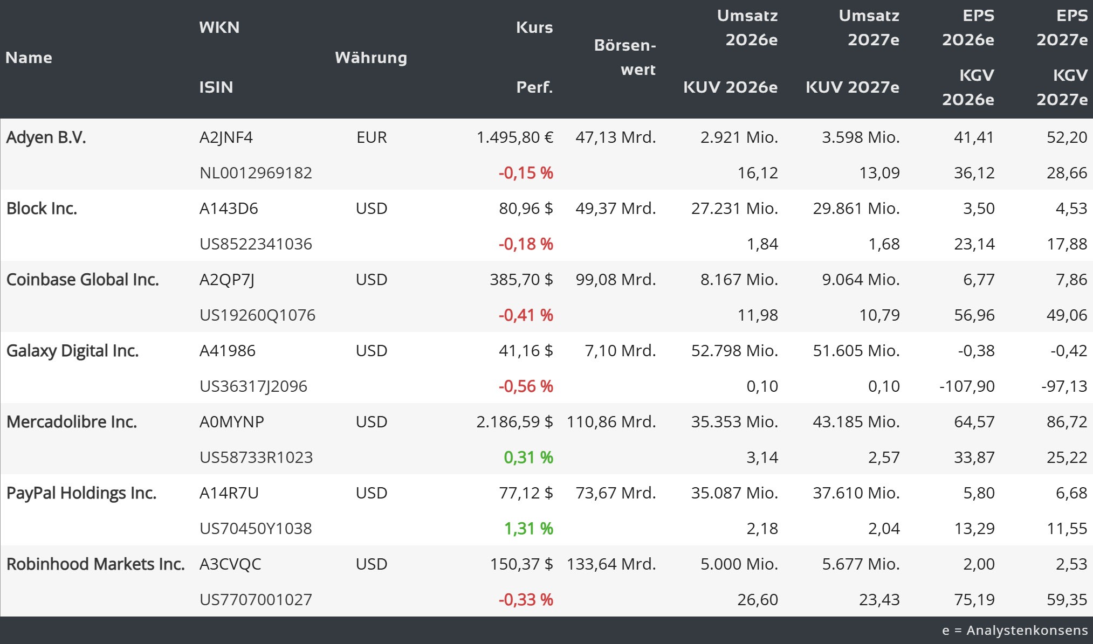Sort by the Name column header
Image resolution: width=1093 pixels, height=644 pixels.
[x=29, y=58]
